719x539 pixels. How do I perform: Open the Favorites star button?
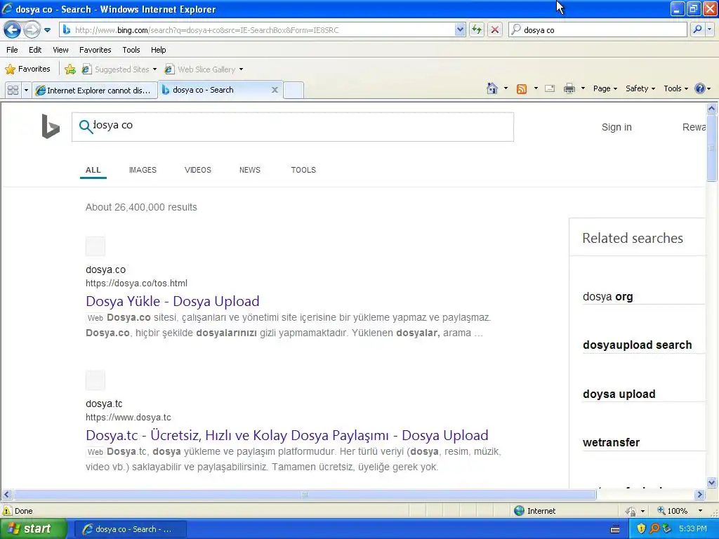27,69
